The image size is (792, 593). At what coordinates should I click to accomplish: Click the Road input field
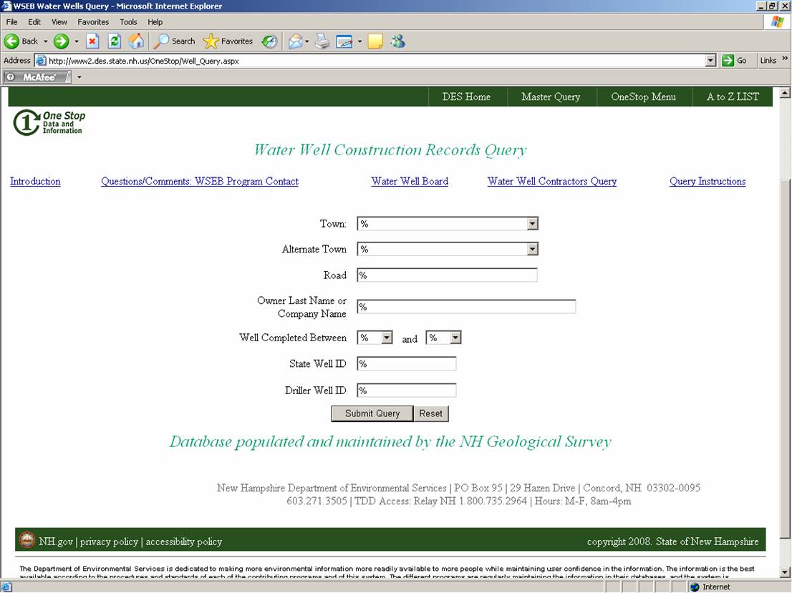pyautogui.click(x=447, y=275)
